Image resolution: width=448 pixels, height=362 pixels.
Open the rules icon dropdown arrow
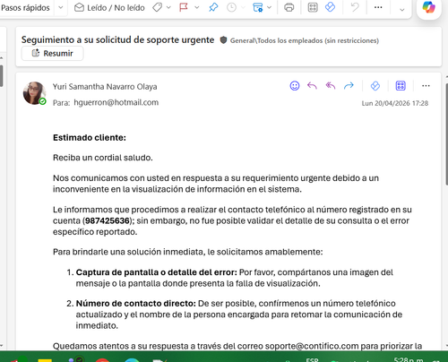click(x=269, y=8)
